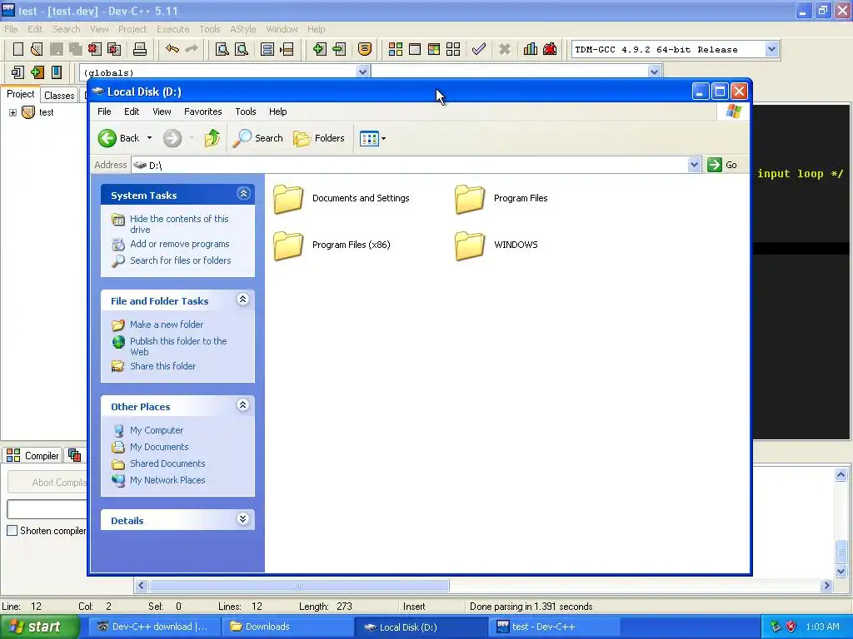Screen dimensions: 853x639
Task: Click the Delete profiling information icon
Action: [550, 49]
